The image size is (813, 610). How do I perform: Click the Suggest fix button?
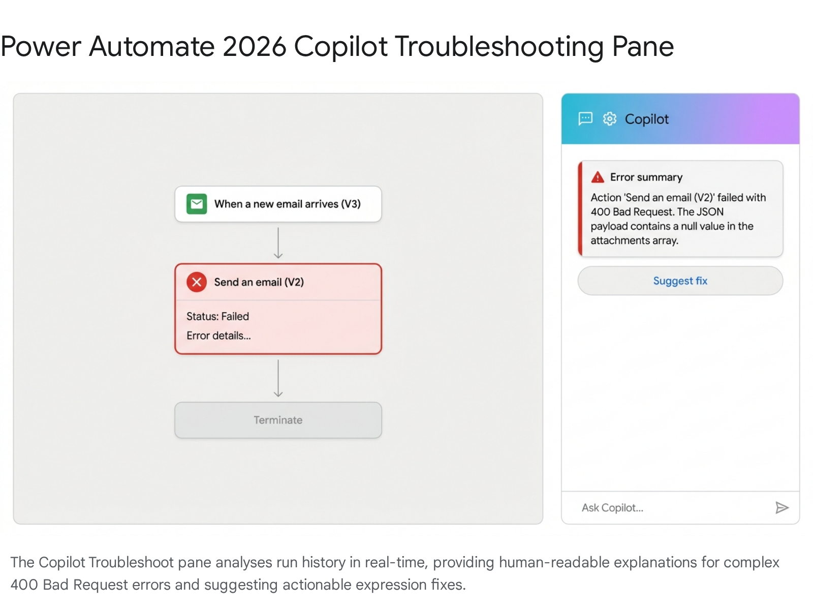point(680,281)
